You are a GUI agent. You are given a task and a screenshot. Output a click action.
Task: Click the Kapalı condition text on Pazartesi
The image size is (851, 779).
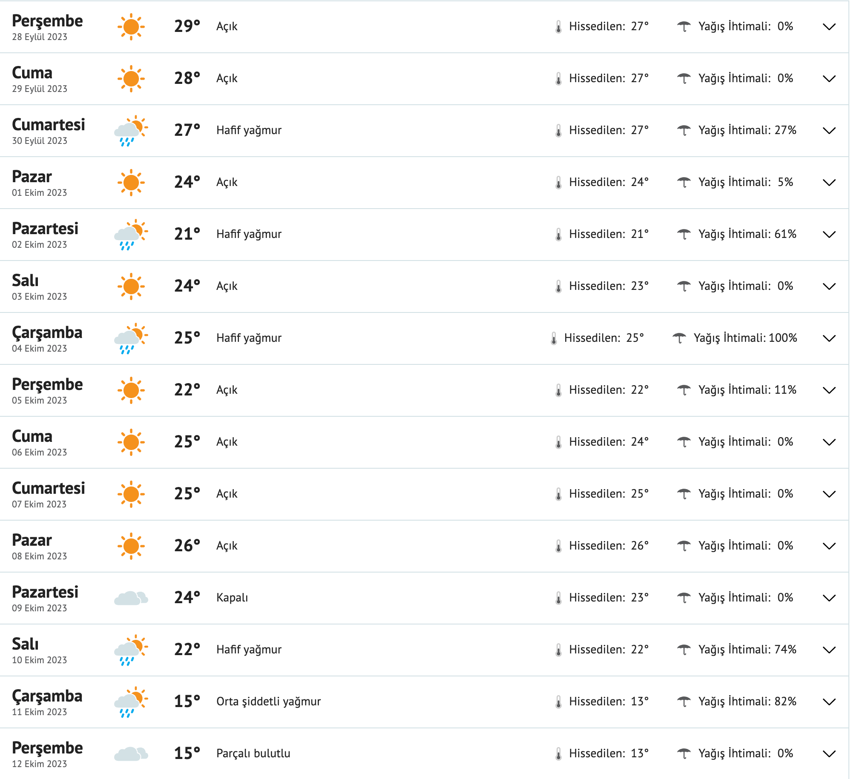tap(232, 597)
